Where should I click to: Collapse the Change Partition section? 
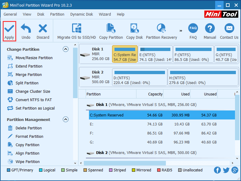66,49
